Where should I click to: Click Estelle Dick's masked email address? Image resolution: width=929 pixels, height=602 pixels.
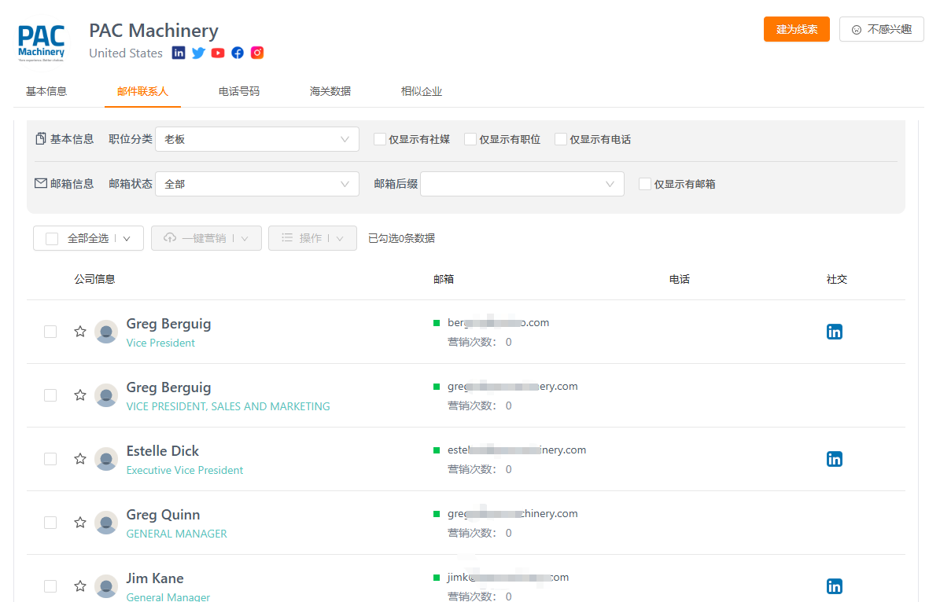(x=517, y=450)
